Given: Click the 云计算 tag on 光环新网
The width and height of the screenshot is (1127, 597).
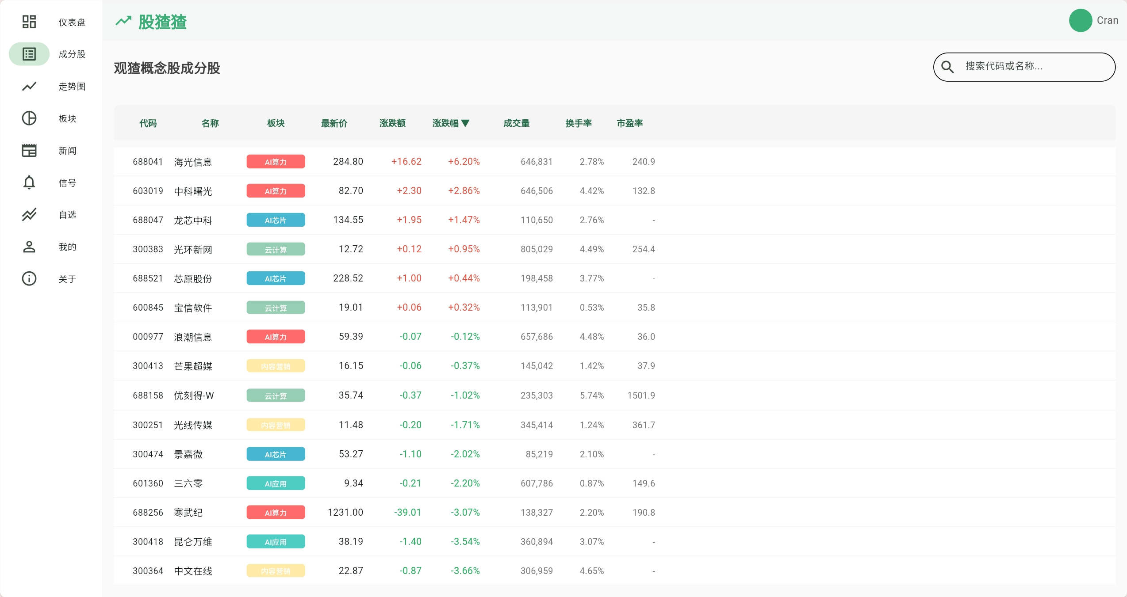Looking at the screenshot, I should pyautogui.click(x=276, y=249).
